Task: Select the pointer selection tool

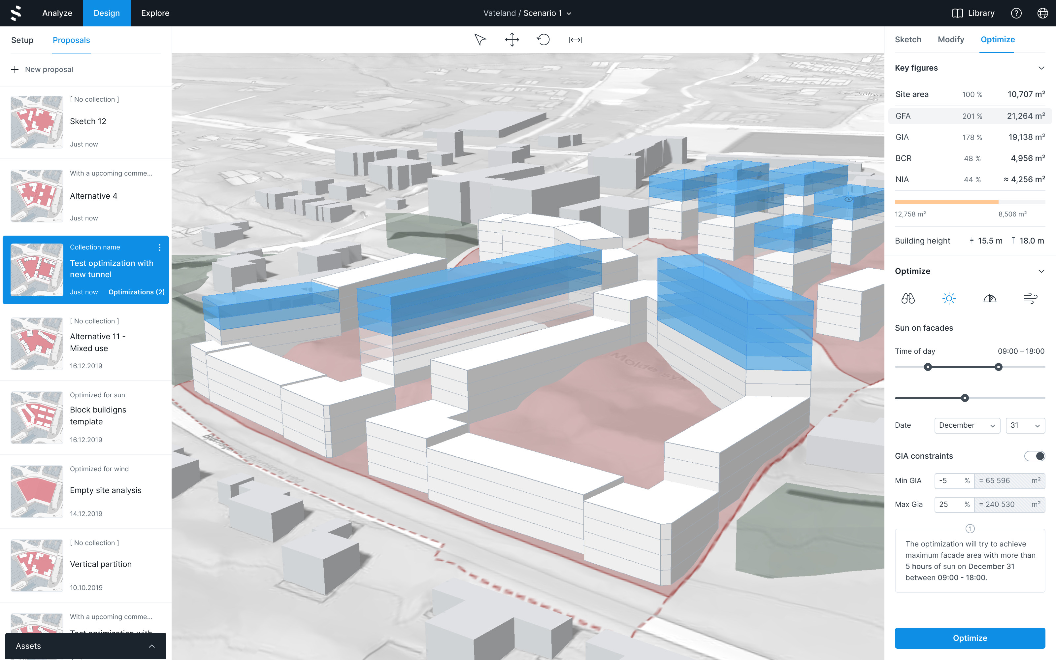Action: [x=480, y=40]
